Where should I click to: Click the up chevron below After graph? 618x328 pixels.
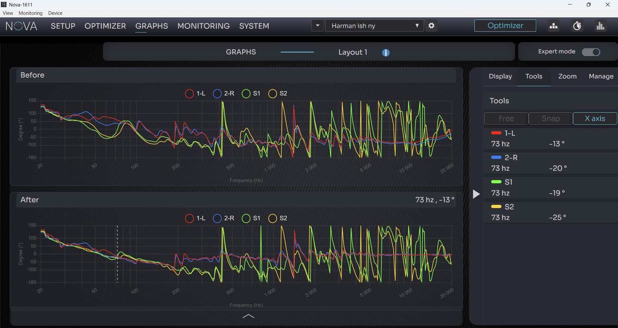coord(248,316)
